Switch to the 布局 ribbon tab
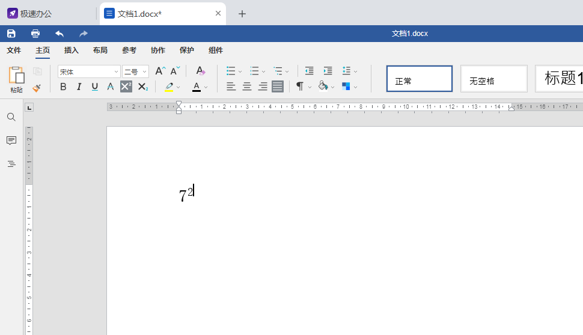 point(100,50)
